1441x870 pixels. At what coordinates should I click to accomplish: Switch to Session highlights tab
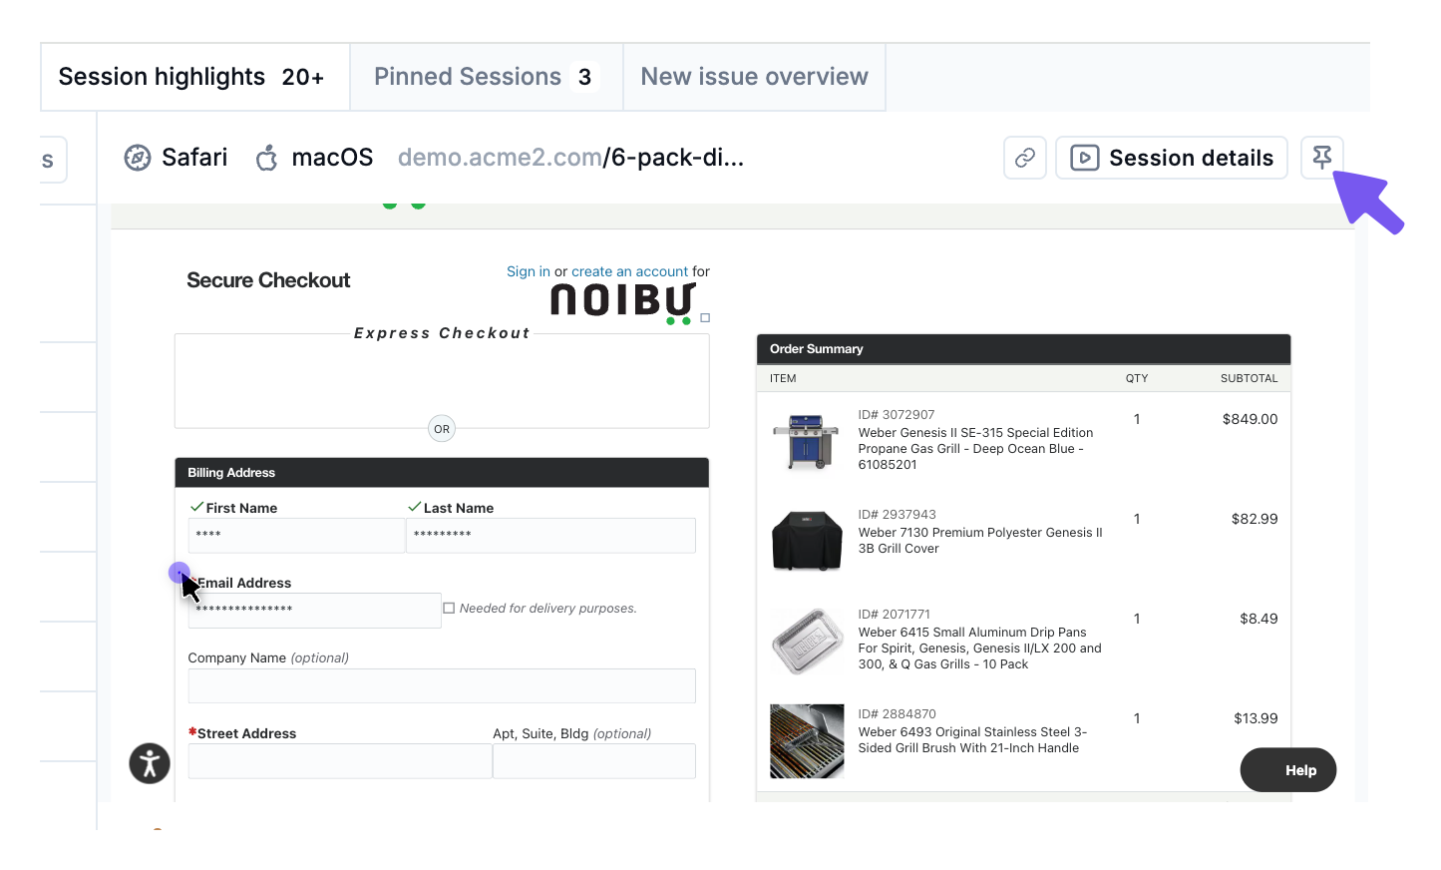point(195,77)
